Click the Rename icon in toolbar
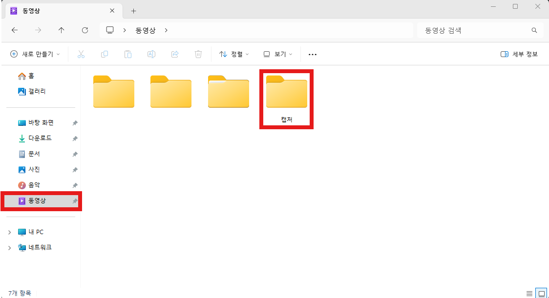This screenshot has width=549, height=298. 151,54
